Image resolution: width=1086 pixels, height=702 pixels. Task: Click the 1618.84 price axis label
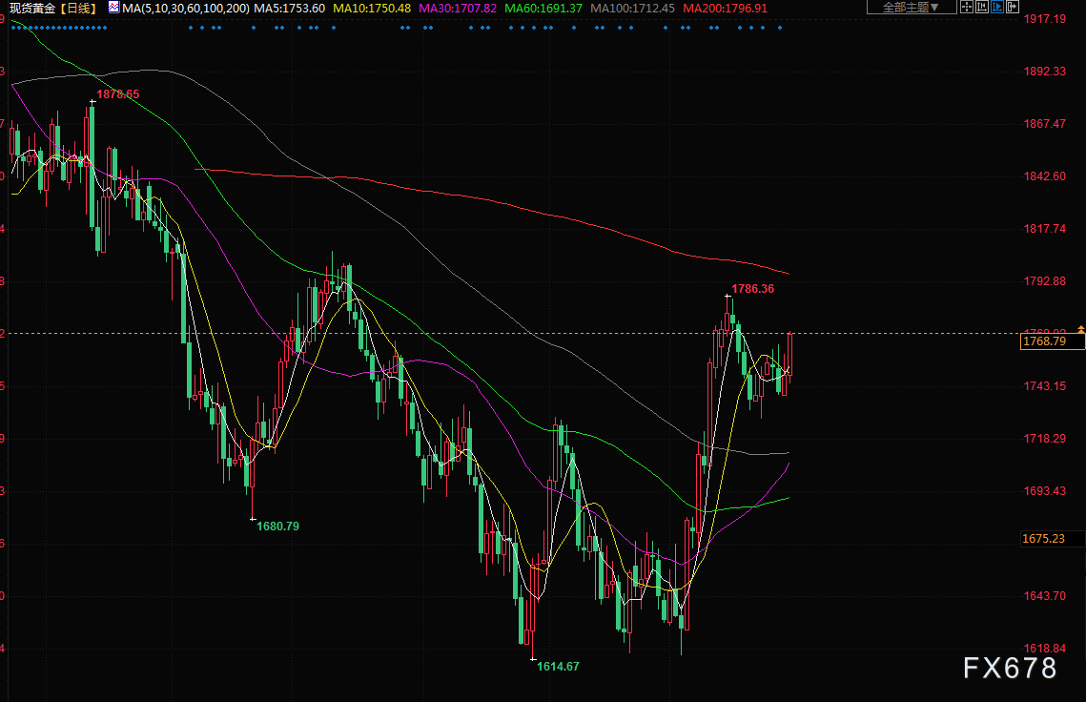tap(1044, 649)
